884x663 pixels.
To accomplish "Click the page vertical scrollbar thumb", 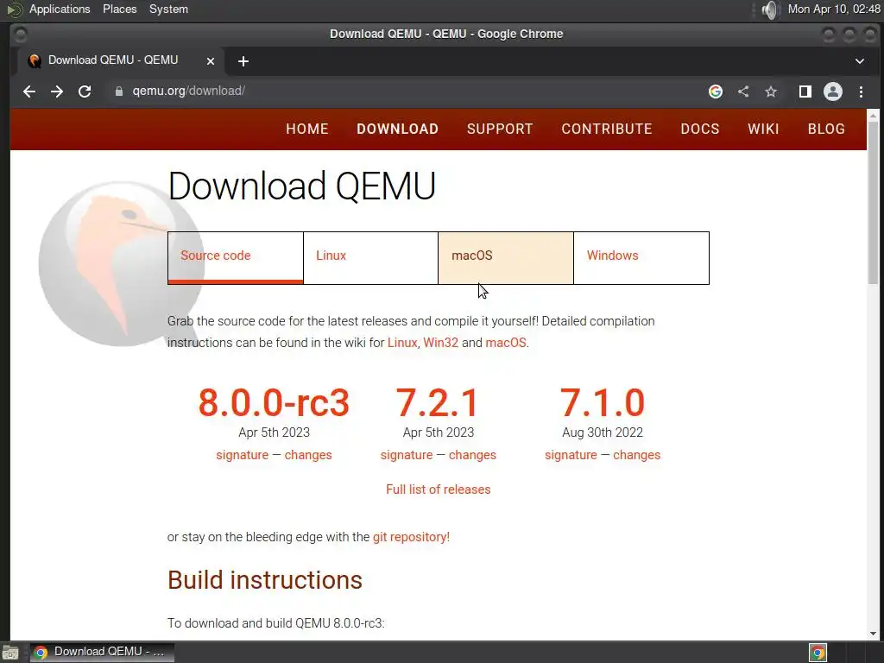I will click(874, 203).
